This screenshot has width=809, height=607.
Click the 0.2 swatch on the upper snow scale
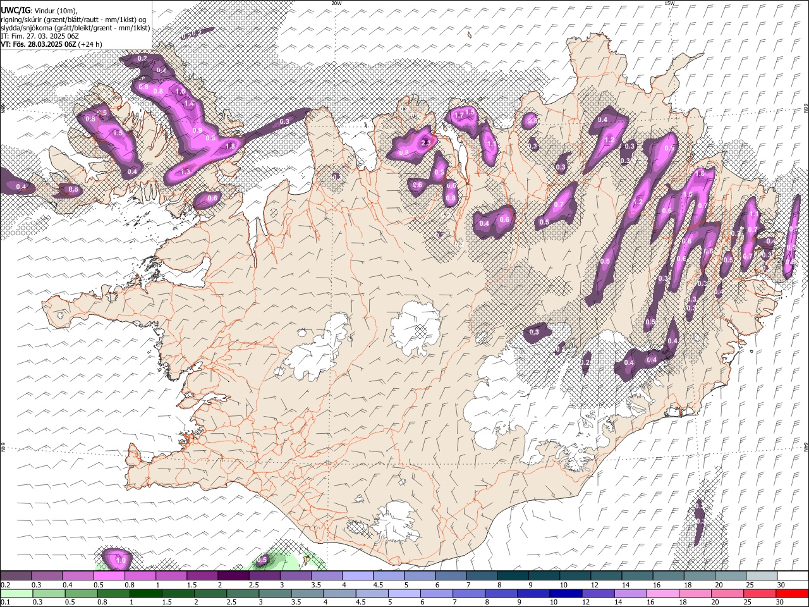tap(16, 576)
